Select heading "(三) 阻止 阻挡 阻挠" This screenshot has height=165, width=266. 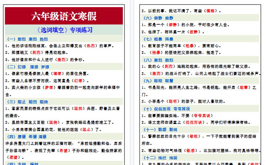(x=27, y=102)
